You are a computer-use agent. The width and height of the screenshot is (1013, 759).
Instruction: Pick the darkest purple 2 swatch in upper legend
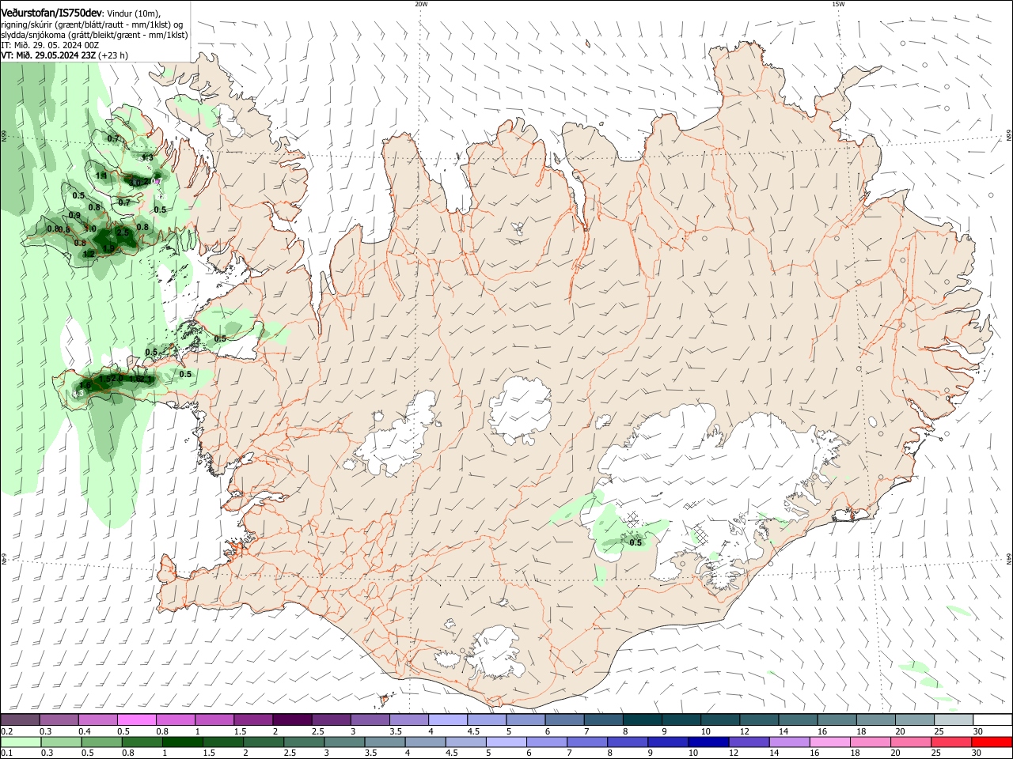291,719
